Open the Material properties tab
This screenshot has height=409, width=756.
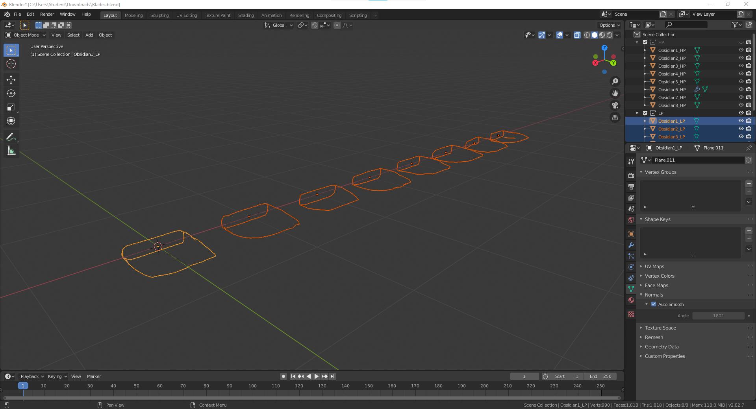coord(631,300)
